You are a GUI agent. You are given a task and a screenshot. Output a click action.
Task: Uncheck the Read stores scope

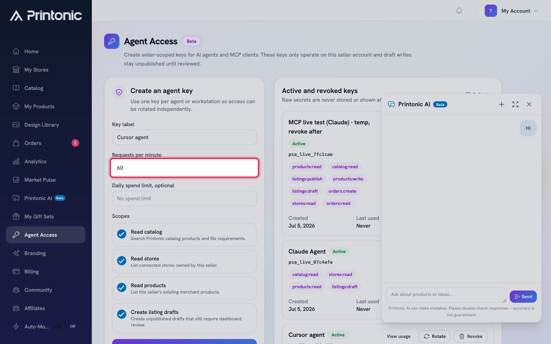click(x=122, y=261)
